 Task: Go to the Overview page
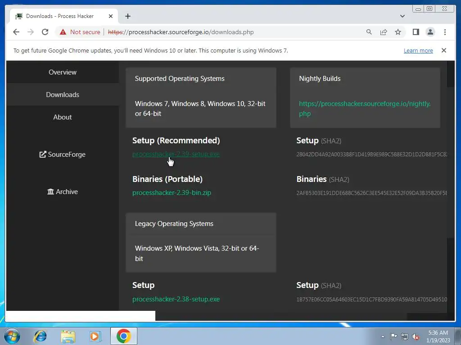coord(63,72)
